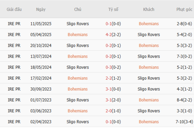Open Bohemians link in 11/05/2025 match
This screenshot has height=128, width=194.
149,24
